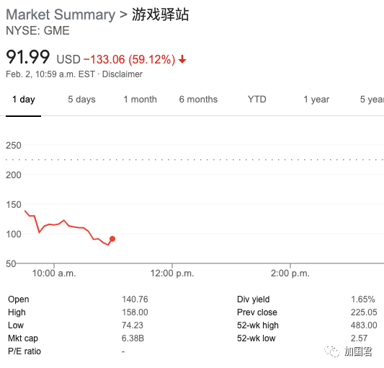The image size is (384, 368).
Task: Click the dotted previous close line
Action: [195, 159]
